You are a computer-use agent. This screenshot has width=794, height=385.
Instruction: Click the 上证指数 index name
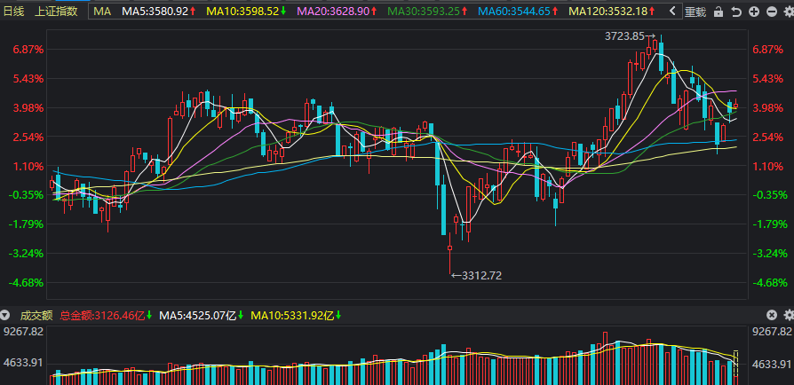pos(56,12)
